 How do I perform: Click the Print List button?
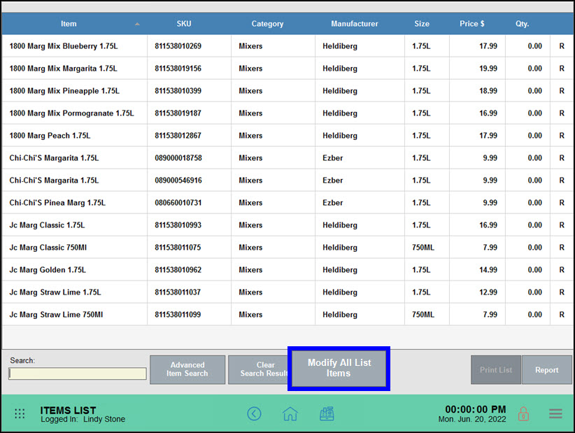tap(496, 370)
